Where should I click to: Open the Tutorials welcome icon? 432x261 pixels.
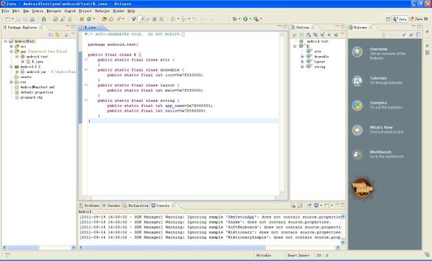[x=357, y=79]
